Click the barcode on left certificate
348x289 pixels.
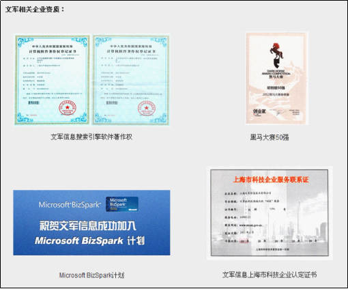tap(33, 103)
